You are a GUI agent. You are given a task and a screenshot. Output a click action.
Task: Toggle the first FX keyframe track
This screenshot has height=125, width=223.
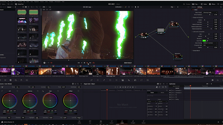(170, 95)
